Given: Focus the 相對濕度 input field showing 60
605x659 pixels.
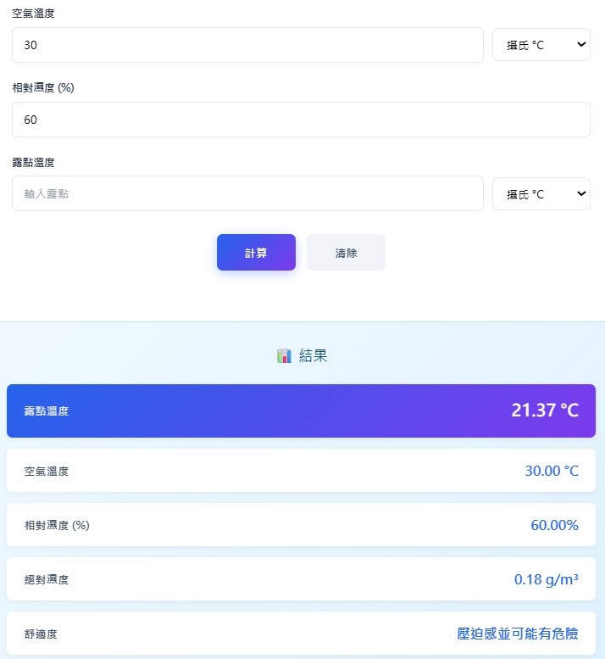Looking at the screenshot, I should (x=301, y=120).
